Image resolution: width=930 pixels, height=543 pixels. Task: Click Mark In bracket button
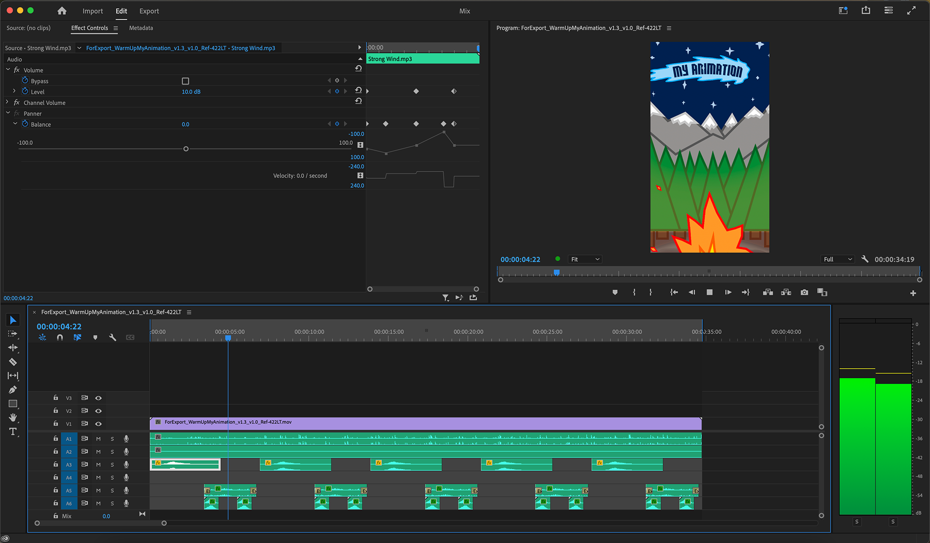click(634, 293)
